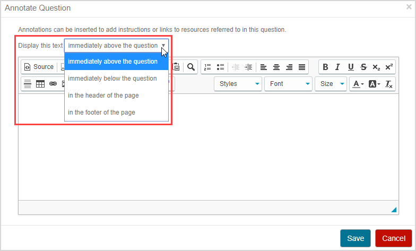Insert a table icon
This screenshot has height=251, width=416.
coord(40,84)
